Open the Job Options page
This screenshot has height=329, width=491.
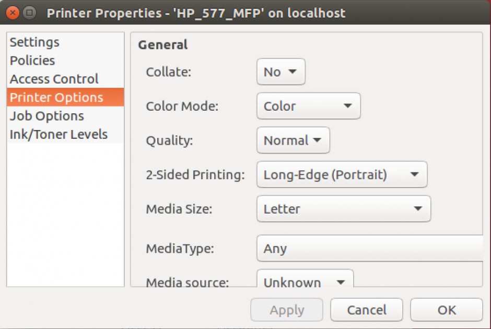point(46,115)
